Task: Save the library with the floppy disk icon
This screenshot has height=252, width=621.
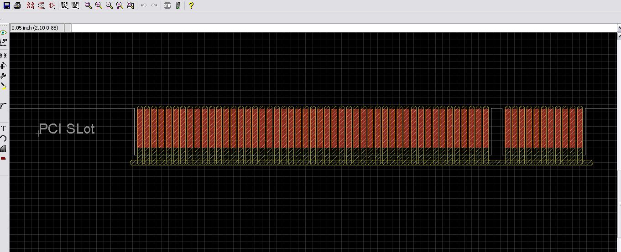Action: [x=6, y=5]
